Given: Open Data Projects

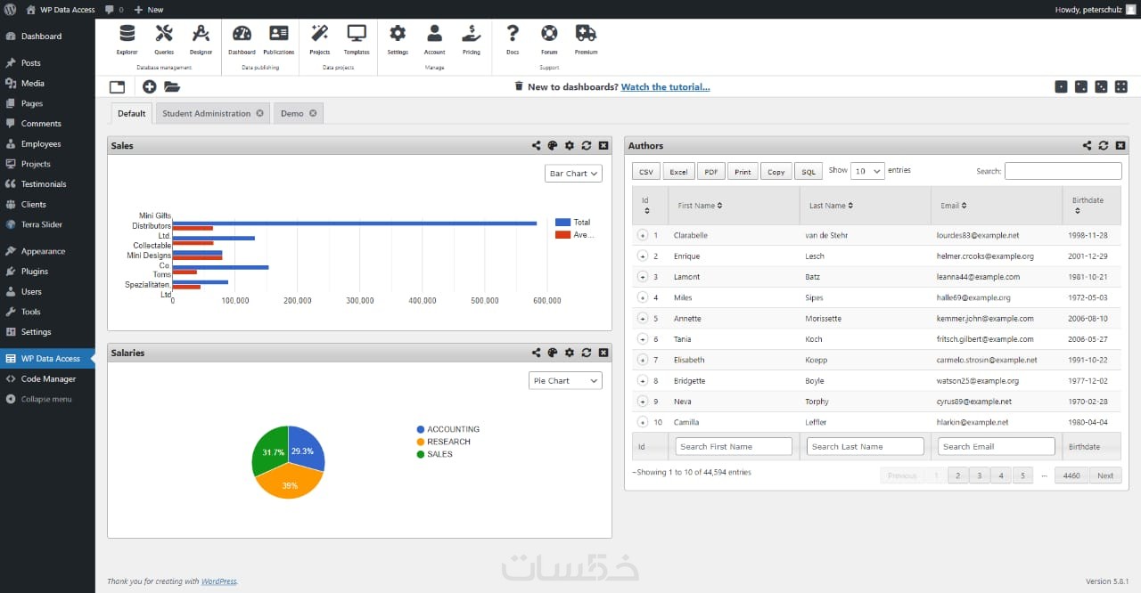Looking at the screenshot, I should (320, 39).
